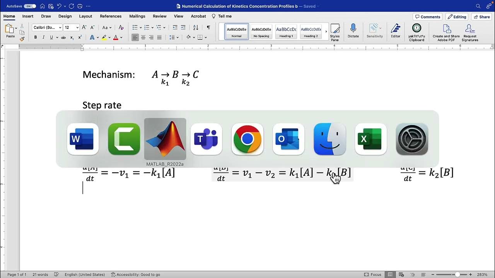Switch to the Layout tab
The image size is (495, 278).
[85, 16]
